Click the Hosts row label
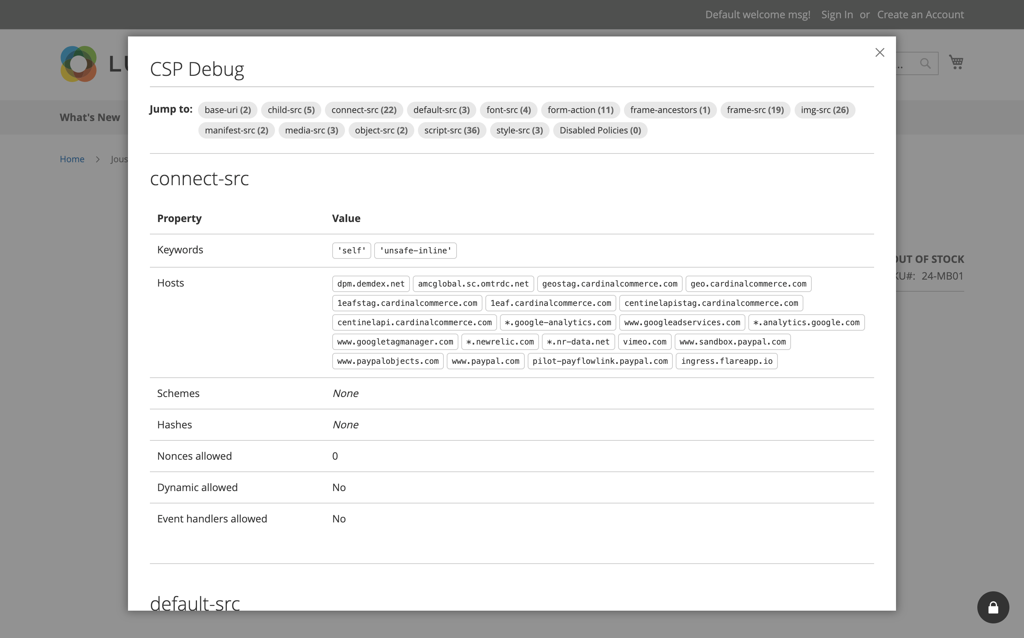 point(171,283)
